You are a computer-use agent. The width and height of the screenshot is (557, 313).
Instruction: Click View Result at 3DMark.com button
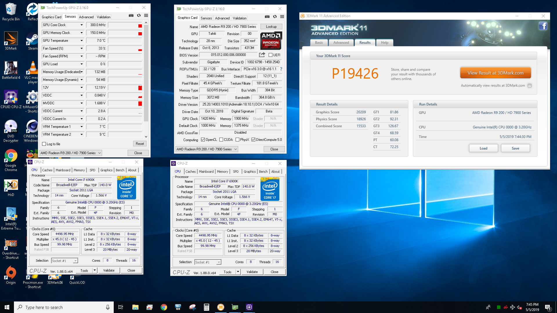[495, 73]
